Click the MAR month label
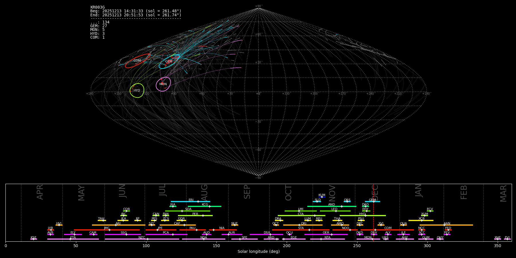Image resolution: width=516 pixels, height=258 pixels. (x=503, y=193)
